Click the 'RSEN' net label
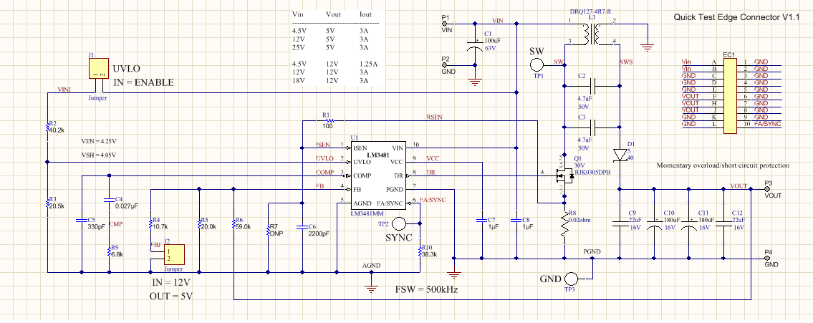The width and height of the screenshot is (813, 323). tap(434, 117)
